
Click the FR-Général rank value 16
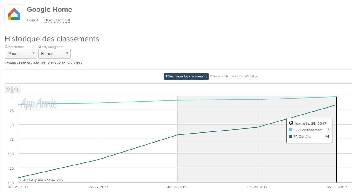click(327, 137)
